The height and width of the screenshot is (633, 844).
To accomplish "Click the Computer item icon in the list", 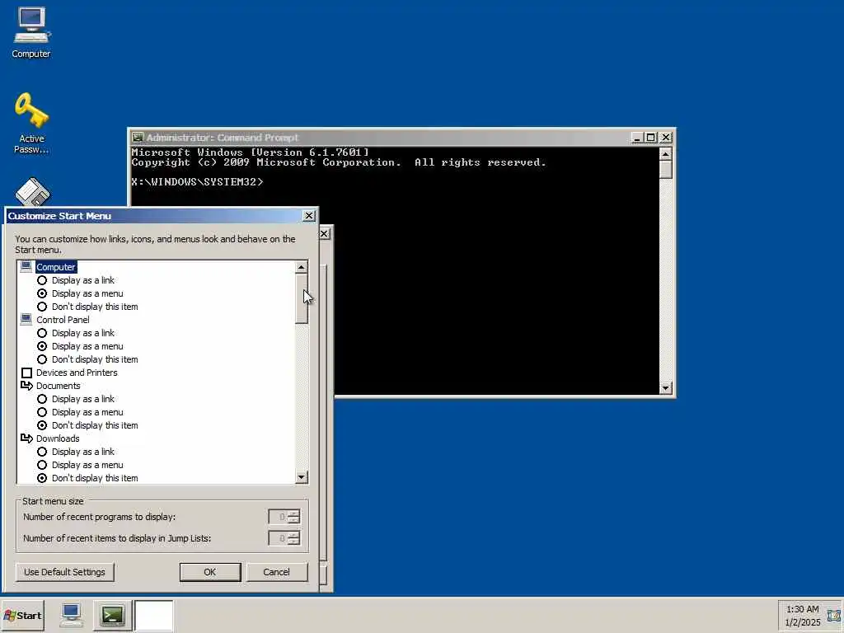I will (26, 266).
